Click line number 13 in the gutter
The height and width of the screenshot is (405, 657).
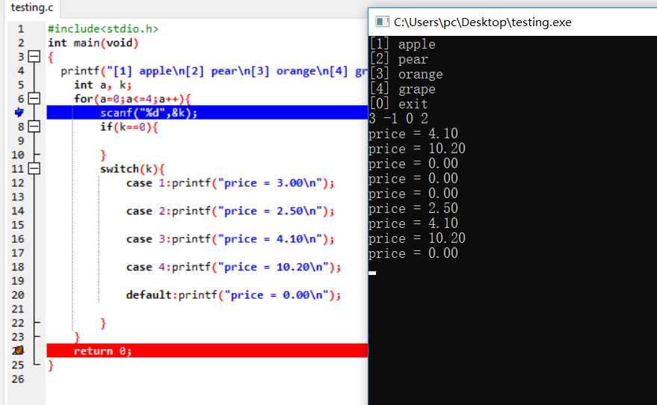[18, 197]
